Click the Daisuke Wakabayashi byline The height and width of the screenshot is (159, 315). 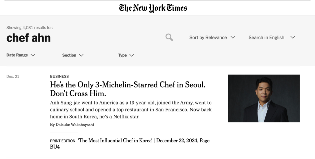pyautogui.click(x=72, y=125)
